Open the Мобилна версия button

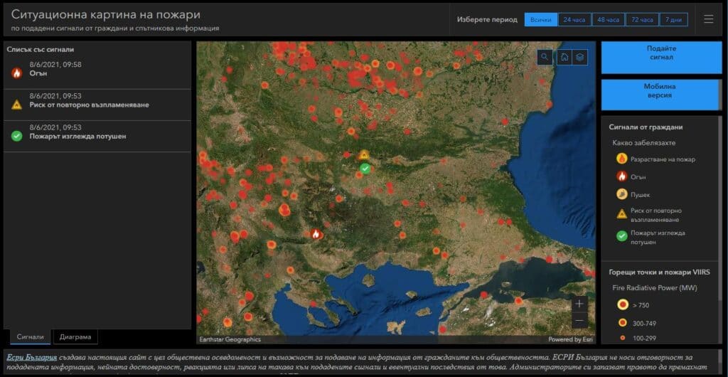coord(661,95)
